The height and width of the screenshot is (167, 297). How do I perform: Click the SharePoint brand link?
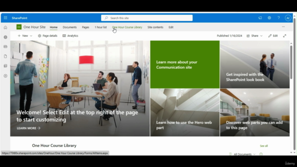point(19,18)
